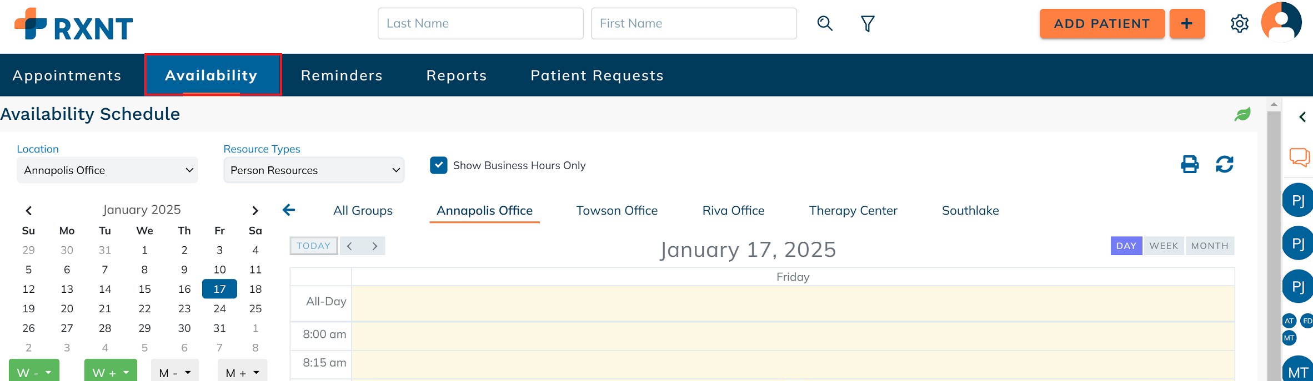Open the chat messages icon in sidebar
The width and height of the screenshot is (1313, 381).
click(x=1299, y=157)
